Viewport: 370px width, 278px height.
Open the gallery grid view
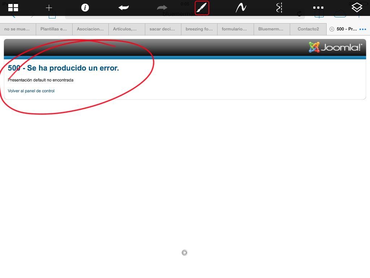point(13,8)
